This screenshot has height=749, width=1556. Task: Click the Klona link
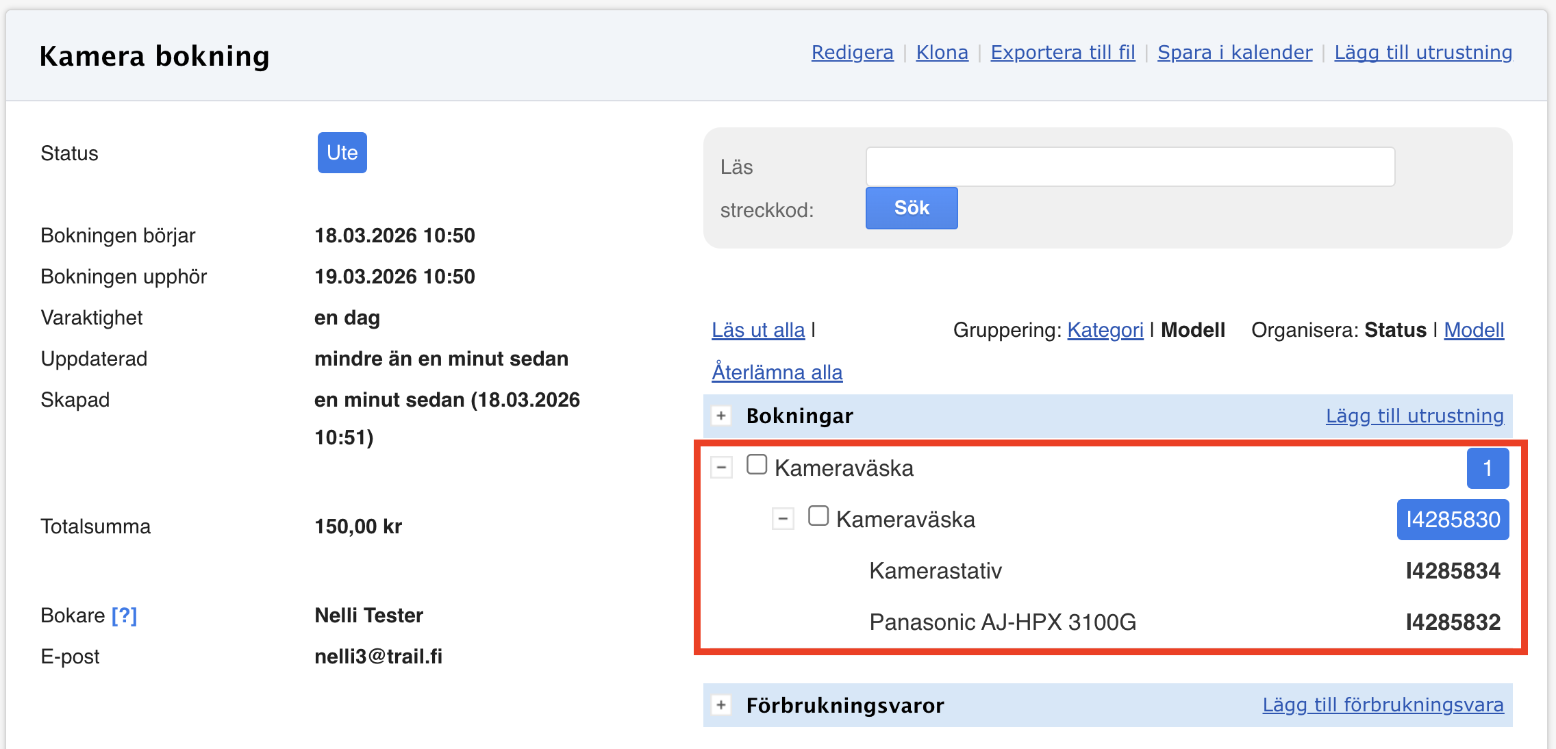point(942,52)
